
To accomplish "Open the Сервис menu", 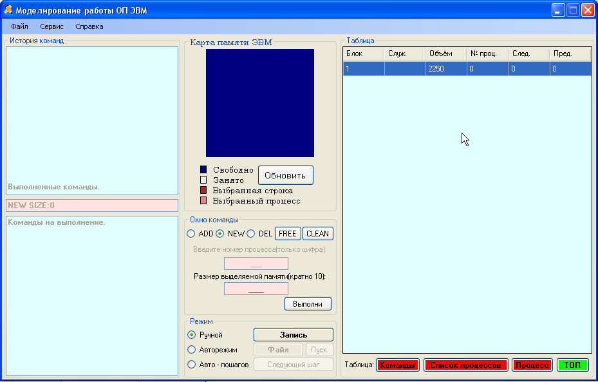I will click(x=51, y=26).
